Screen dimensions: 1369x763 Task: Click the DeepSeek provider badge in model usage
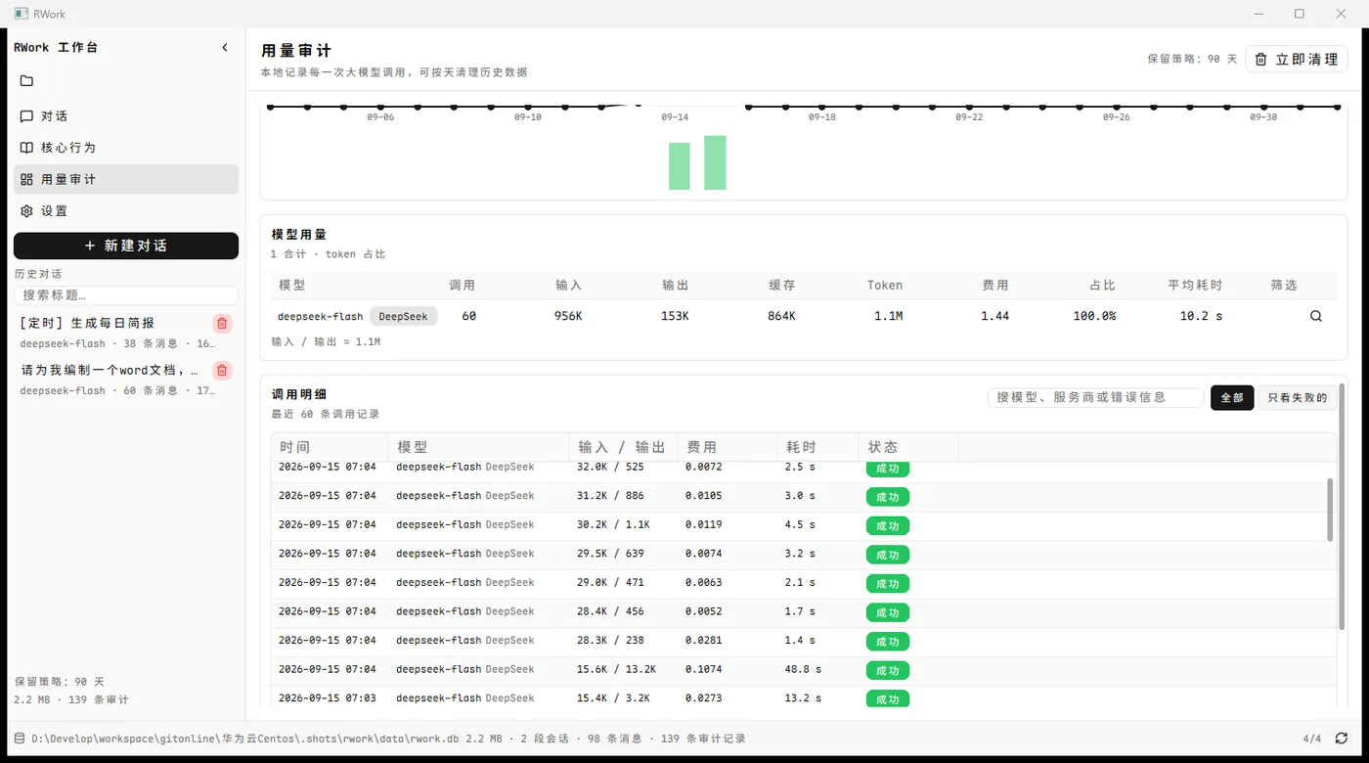pos(403,316)
